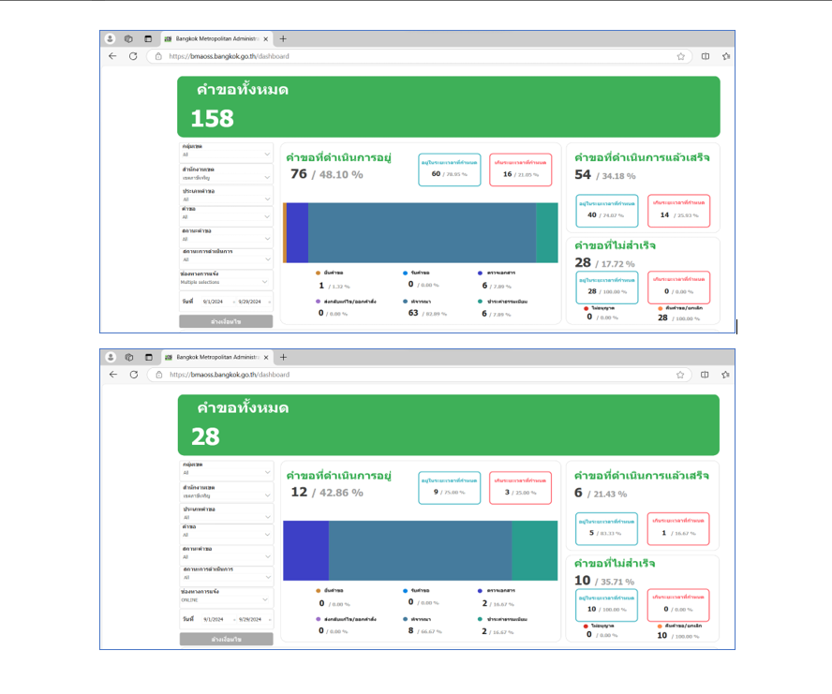
Task: Open split screen icon in 28-request window
Action: [706, 375]
